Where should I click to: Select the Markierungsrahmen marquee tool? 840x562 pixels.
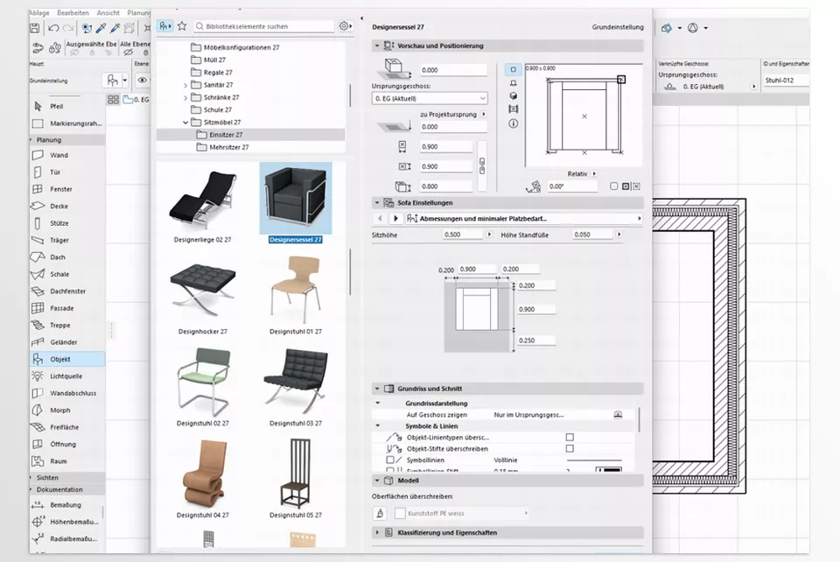coord(67,123)
